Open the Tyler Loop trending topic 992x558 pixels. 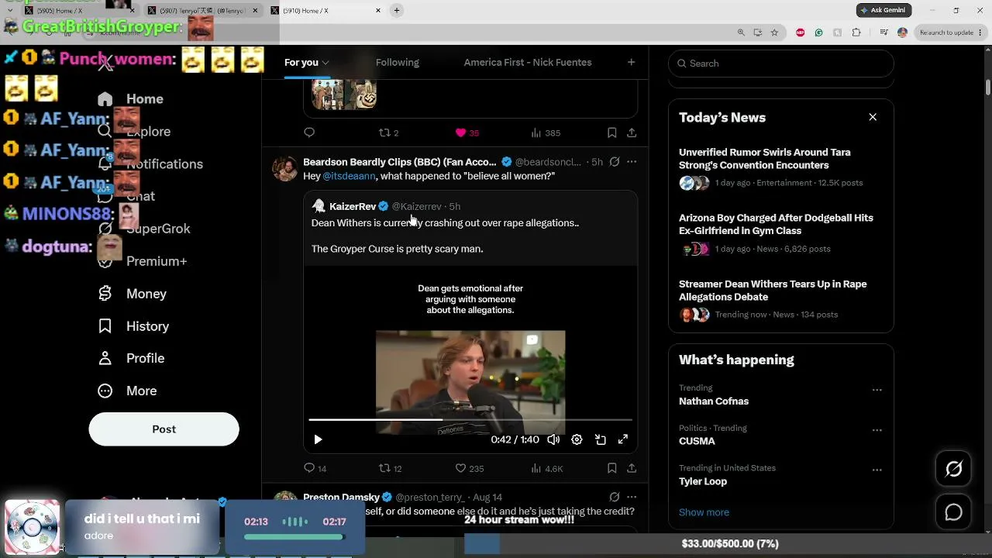(703, 481)
